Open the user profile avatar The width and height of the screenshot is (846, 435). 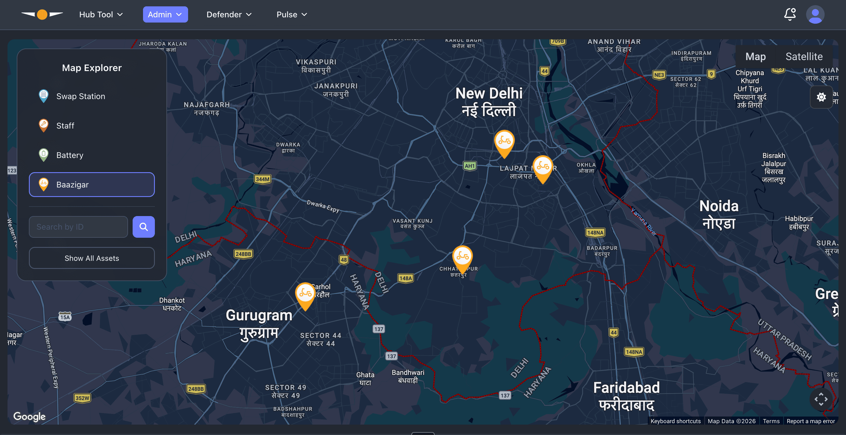coord(815,14)
